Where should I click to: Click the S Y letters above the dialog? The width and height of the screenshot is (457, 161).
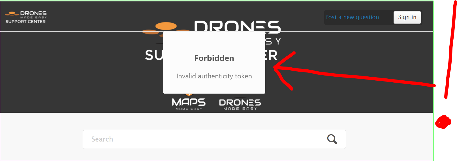click(x=273, y=42)
